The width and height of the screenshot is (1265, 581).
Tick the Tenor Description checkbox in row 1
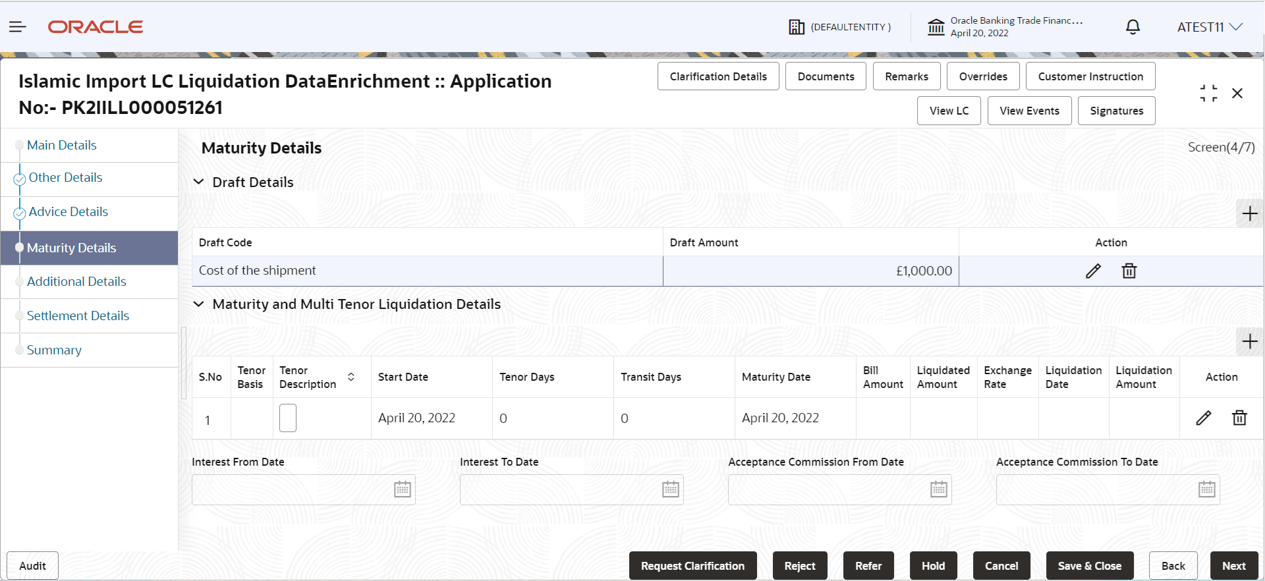[288, 418]
